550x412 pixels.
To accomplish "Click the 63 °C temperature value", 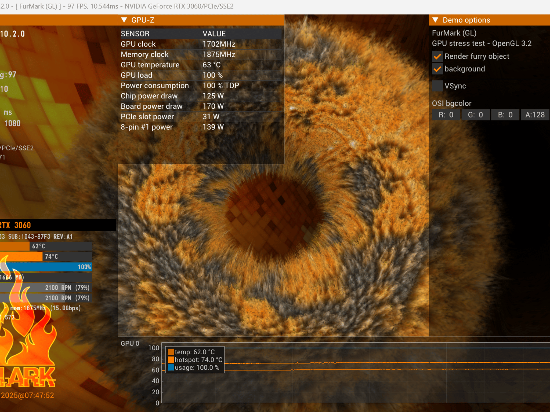I will [x=212, y=65].
